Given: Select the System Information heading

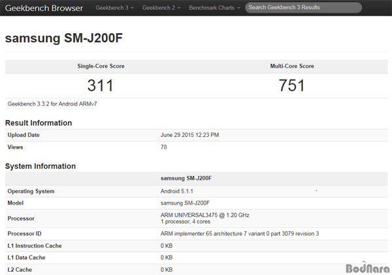Looking at the screenshot, I should [41, 166].
